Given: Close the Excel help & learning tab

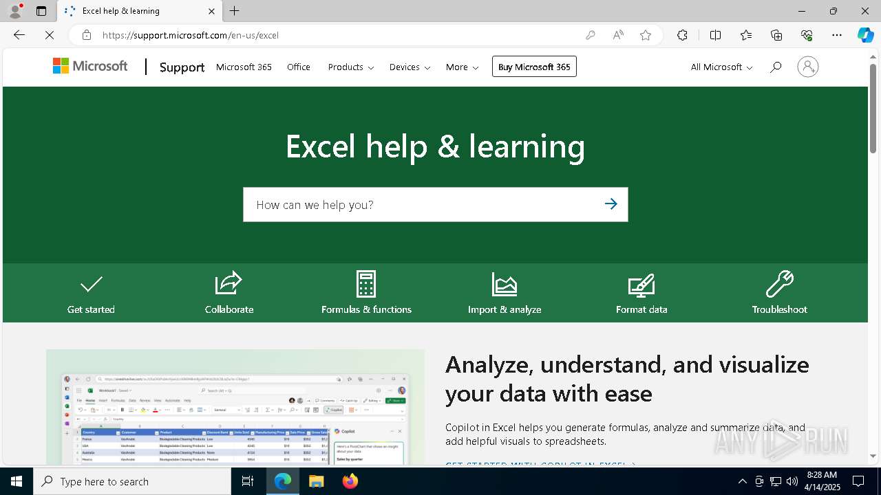Looking at the screenshot, I should (211, 11).
